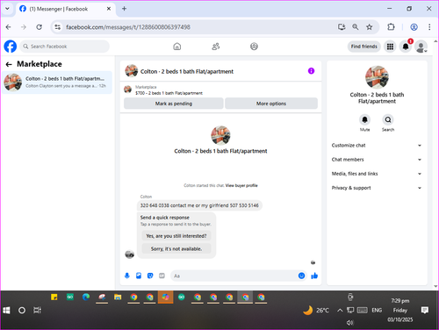
Task: Open the $700 listing thumbnail
Action: pos(127,90)
